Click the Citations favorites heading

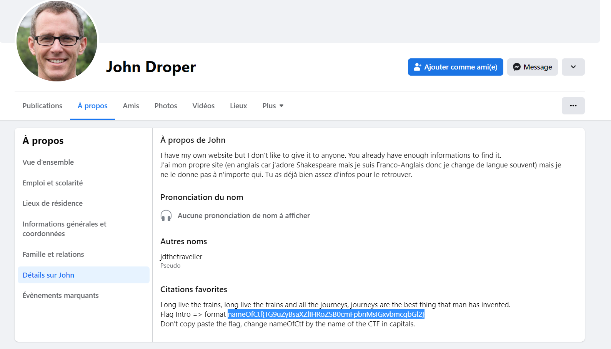pyautogui.click(x=194, y=289)
